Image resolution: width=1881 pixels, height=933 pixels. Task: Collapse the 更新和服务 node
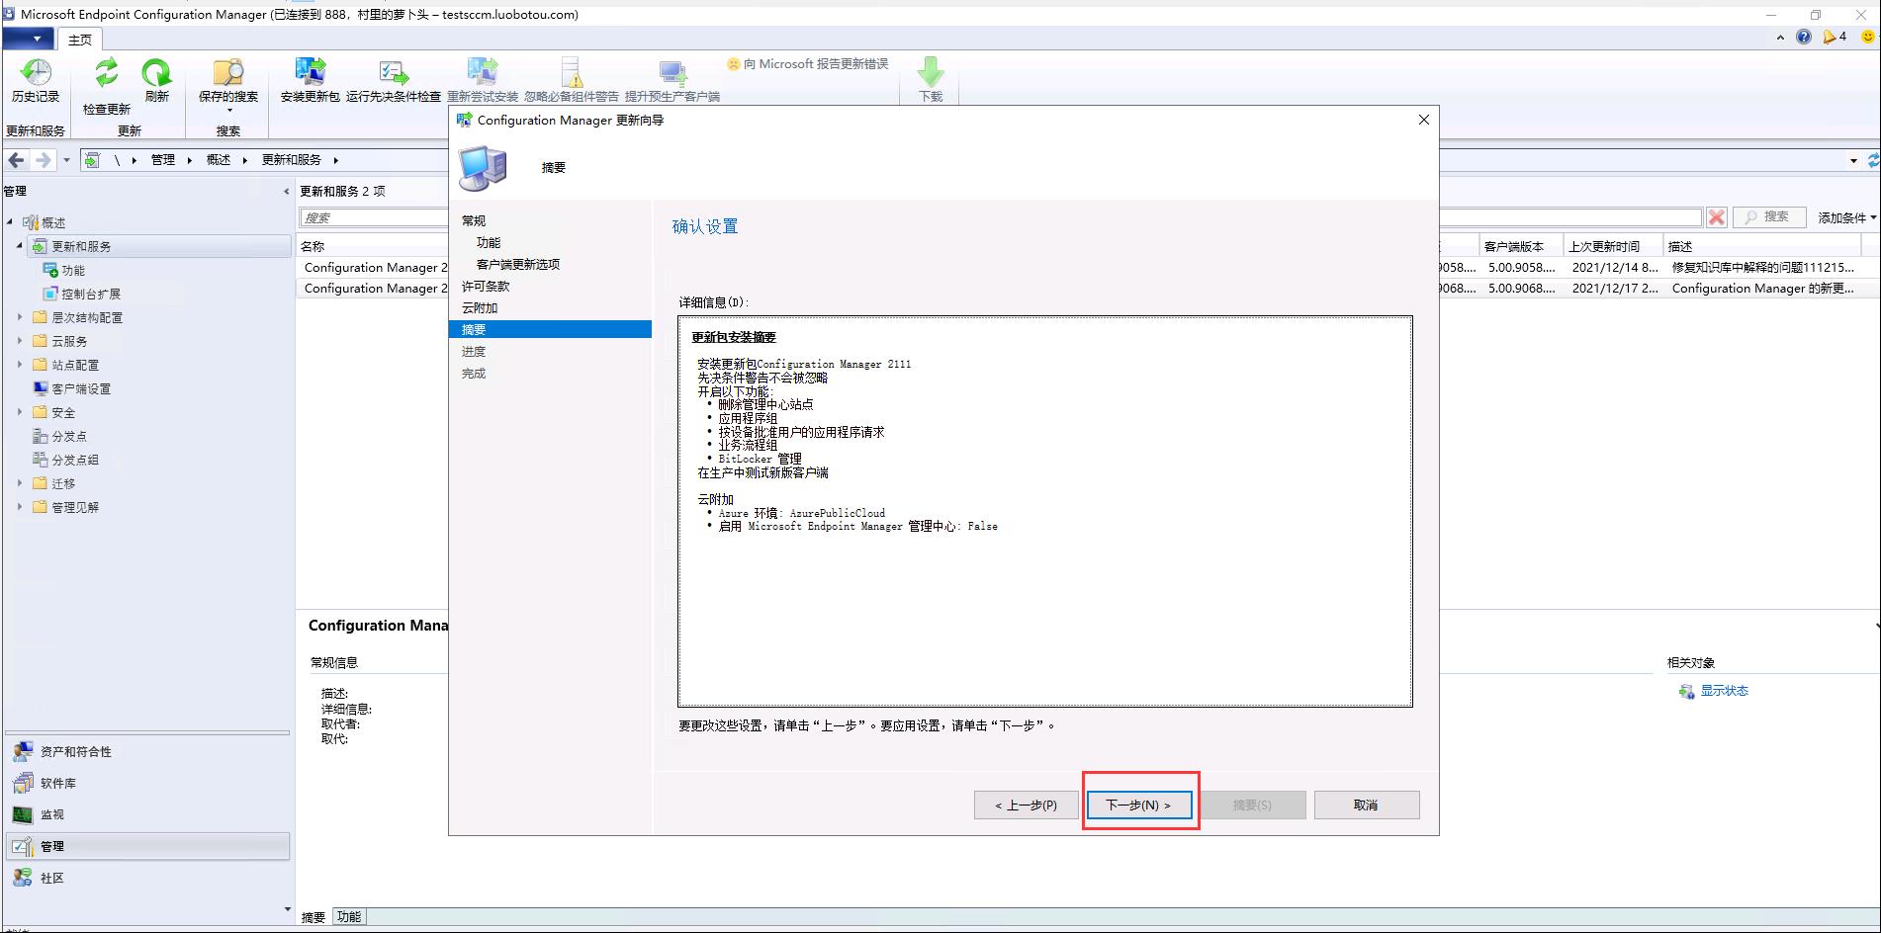[20, 246]
